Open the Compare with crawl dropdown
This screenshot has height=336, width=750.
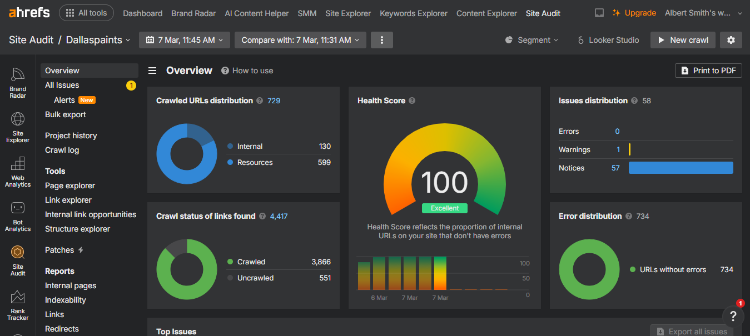[300, 40]
